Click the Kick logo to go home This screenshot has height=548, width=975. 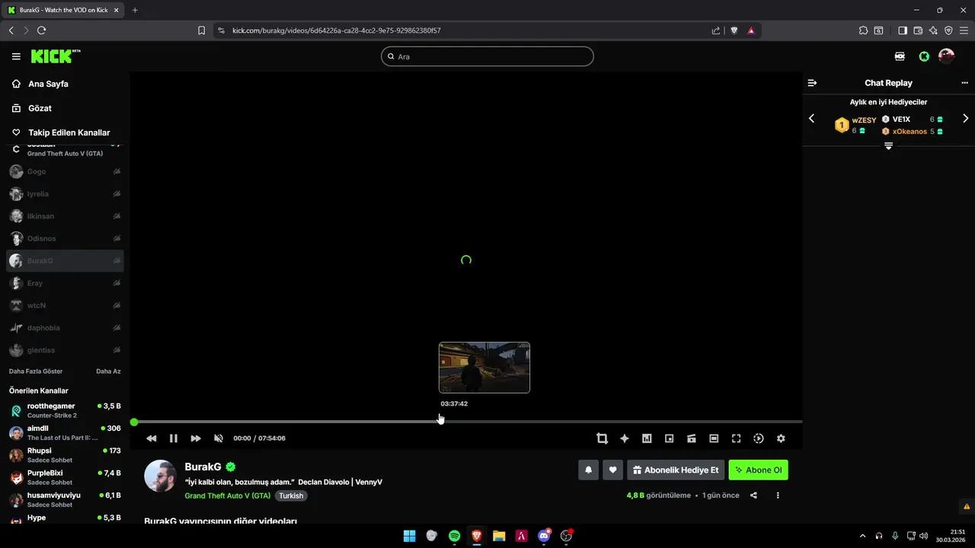[x=56, y=56]
